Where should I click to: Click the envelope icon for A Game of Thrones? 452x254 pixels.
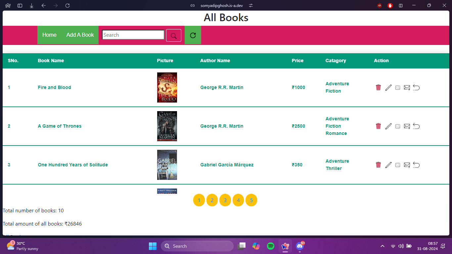407,126
